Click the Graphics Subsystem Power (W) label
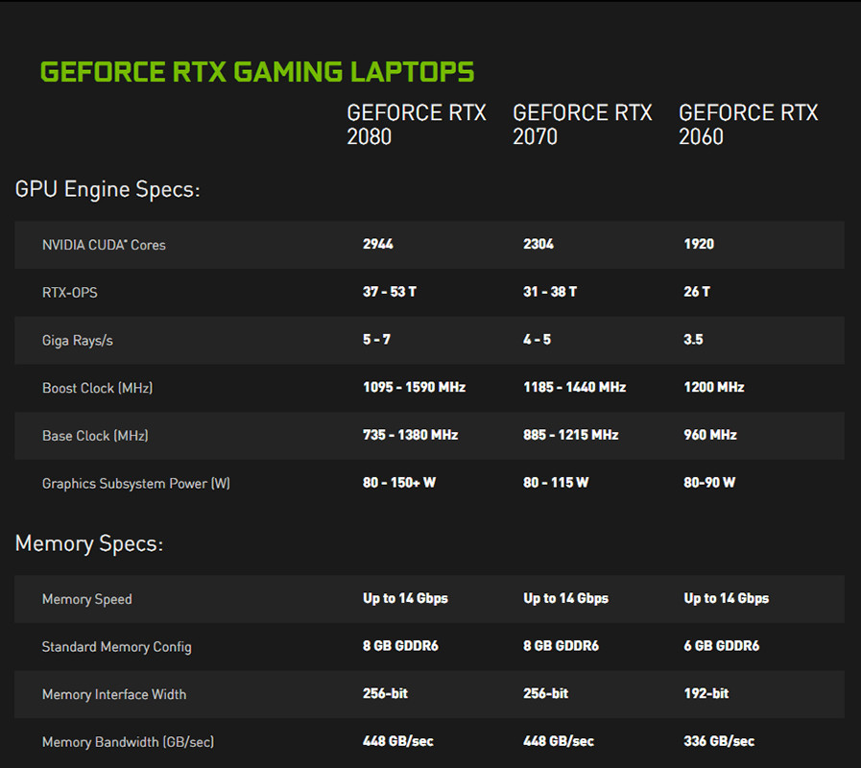861x768 pixels. tap(136, 484)
